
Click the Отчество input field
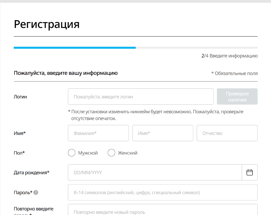coord(227,133)
